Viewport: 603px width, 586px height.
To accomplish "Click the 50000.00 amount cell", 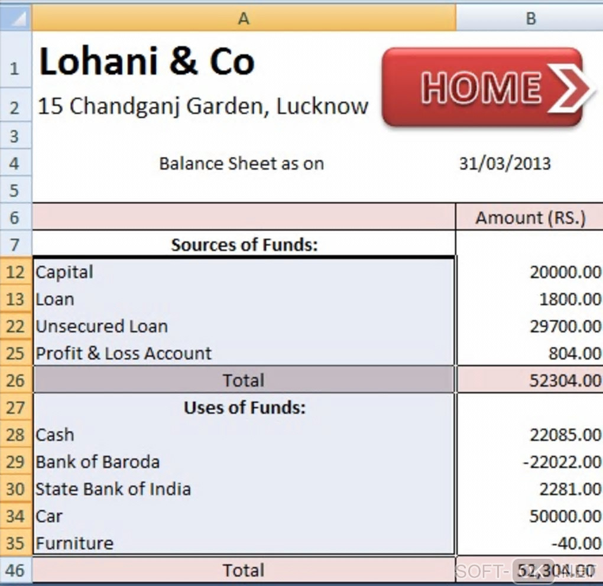I will [530, 516].
